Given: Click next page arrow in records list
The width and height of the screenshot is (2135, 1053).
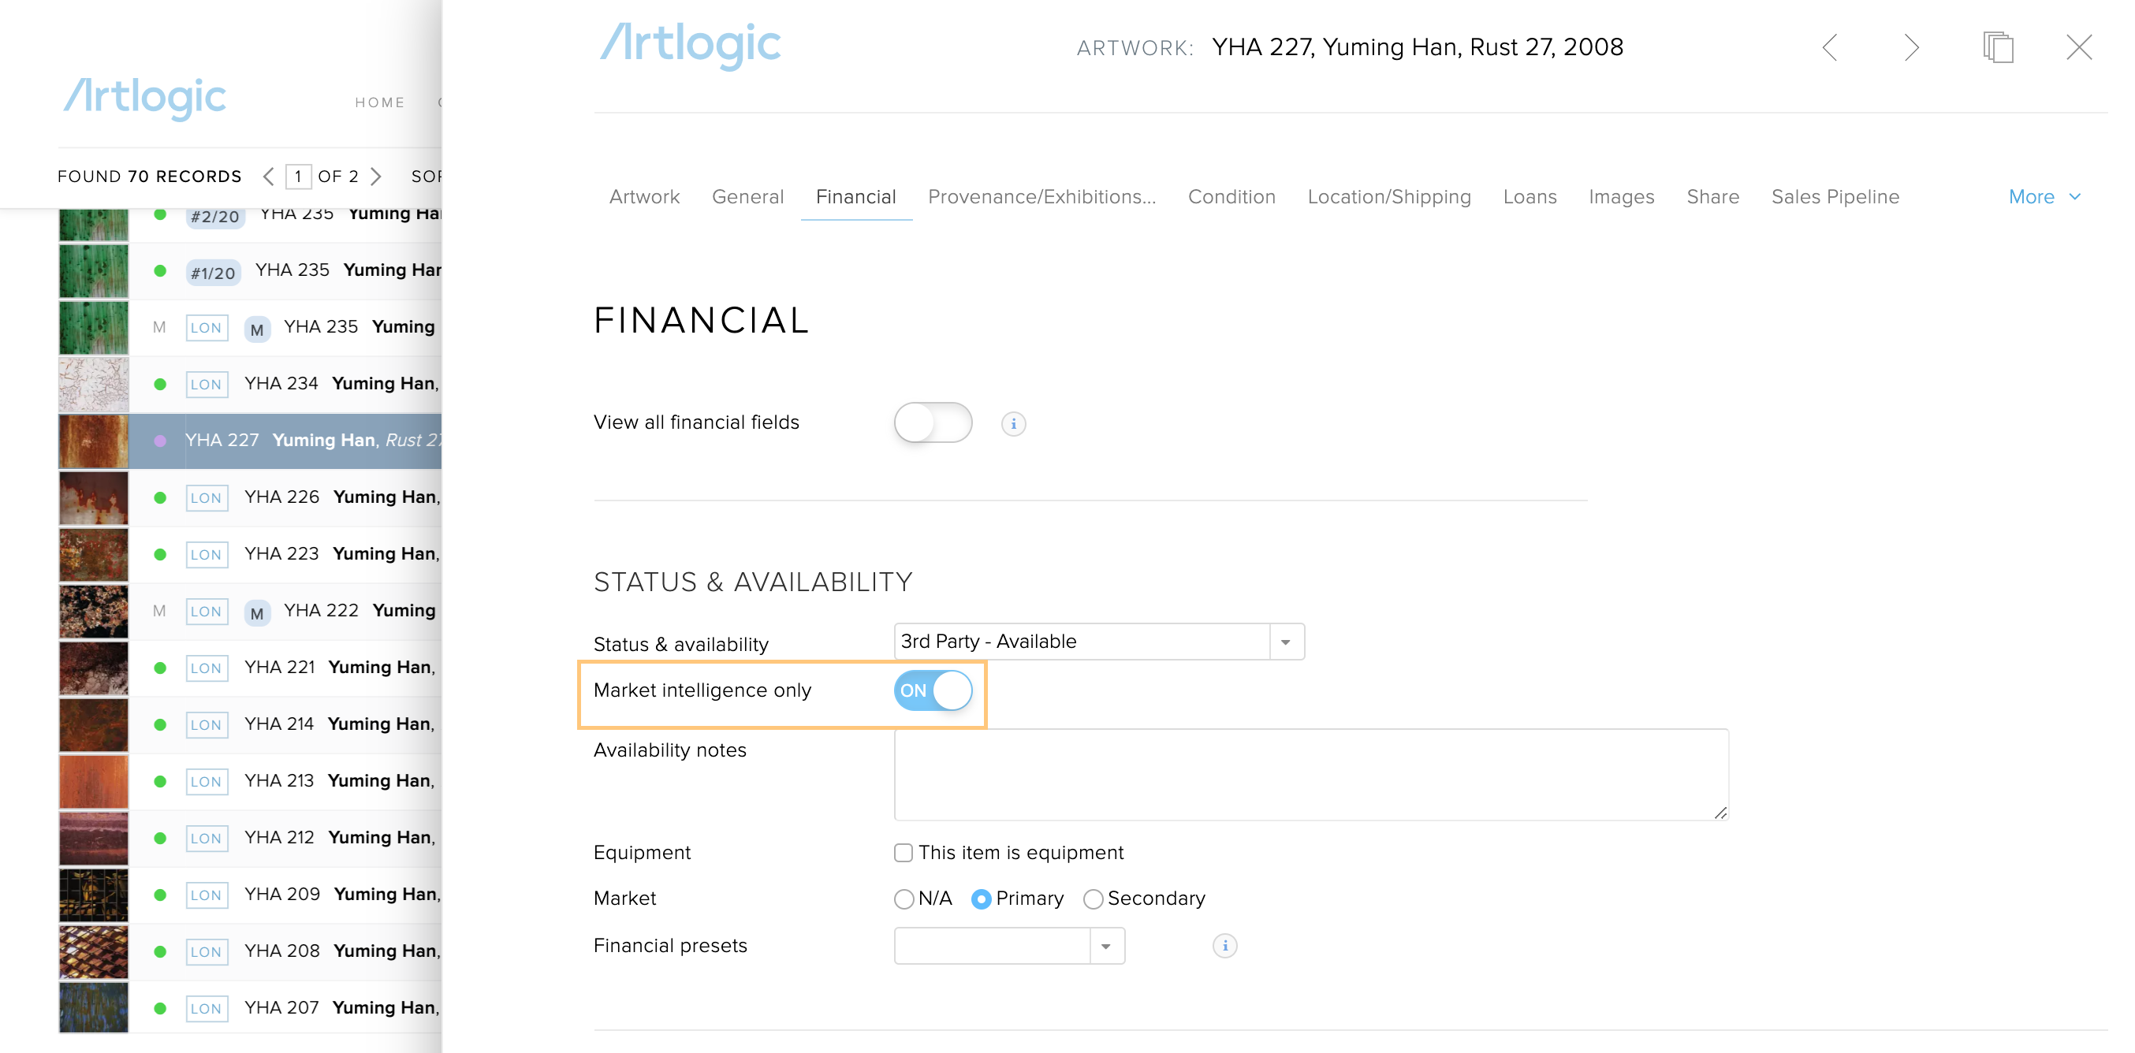Looking at the screenshot, I should pyautogui.click(x=376, y=177).
